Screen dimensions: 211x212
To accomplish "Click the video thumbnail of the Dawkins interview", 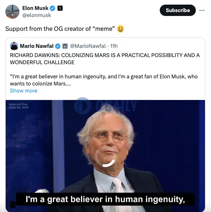I will tap(105, 156).
